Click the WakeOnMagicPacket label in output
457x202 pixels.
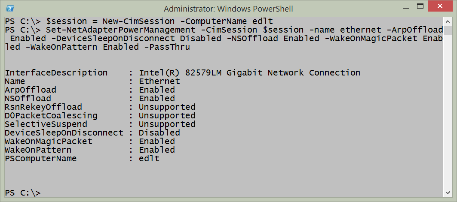pos(49,142)
